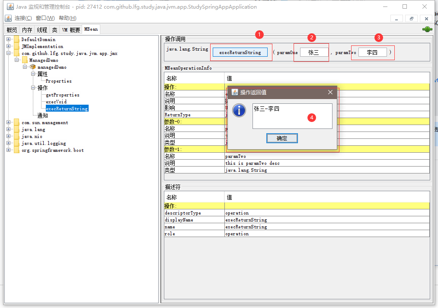
Task: Select the getProperties operation
Action: point(63,95)
